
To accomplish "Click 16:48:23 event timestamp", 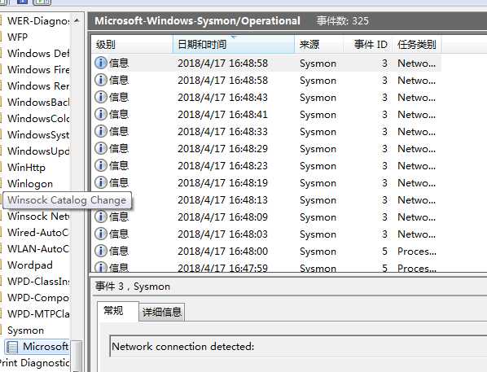I will pos(222,166).
